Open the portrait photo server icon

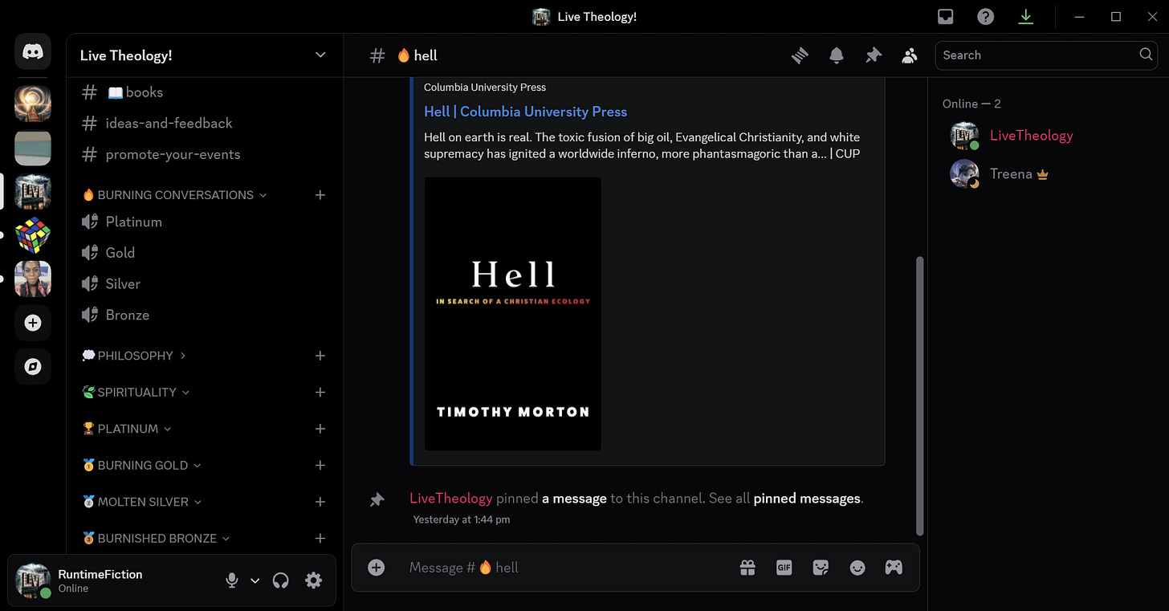point(33,279)
